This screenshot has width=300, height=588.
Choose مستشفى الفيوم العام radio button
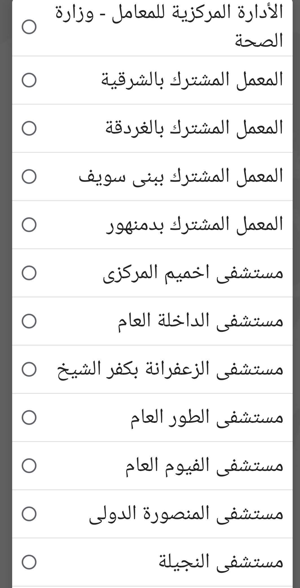tap(29, 466)
